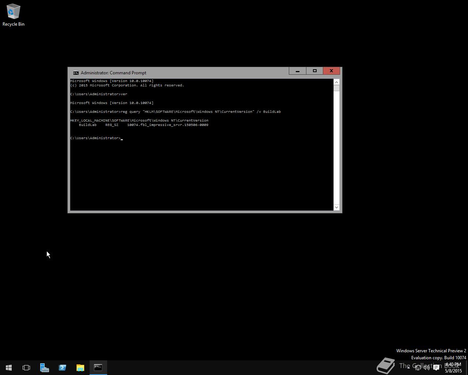Open the volume speaker tray icon
The image size is (468, 375).
[427, 368]
